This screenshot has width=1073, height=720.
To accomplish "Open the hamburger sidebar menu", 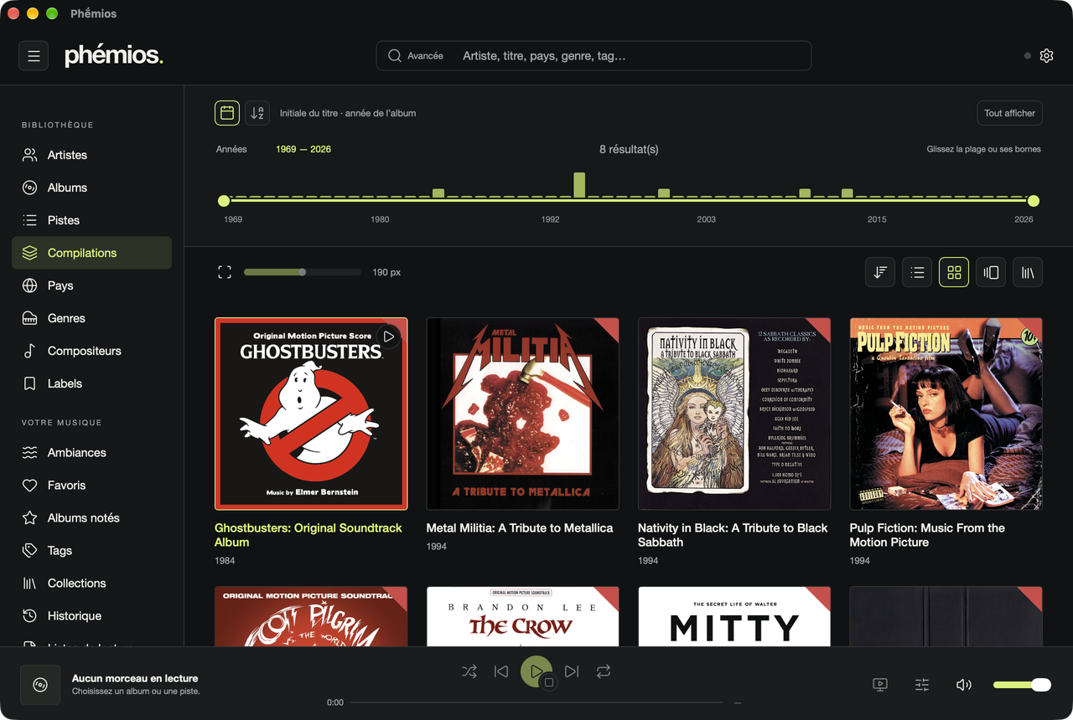I will point(34,56).
